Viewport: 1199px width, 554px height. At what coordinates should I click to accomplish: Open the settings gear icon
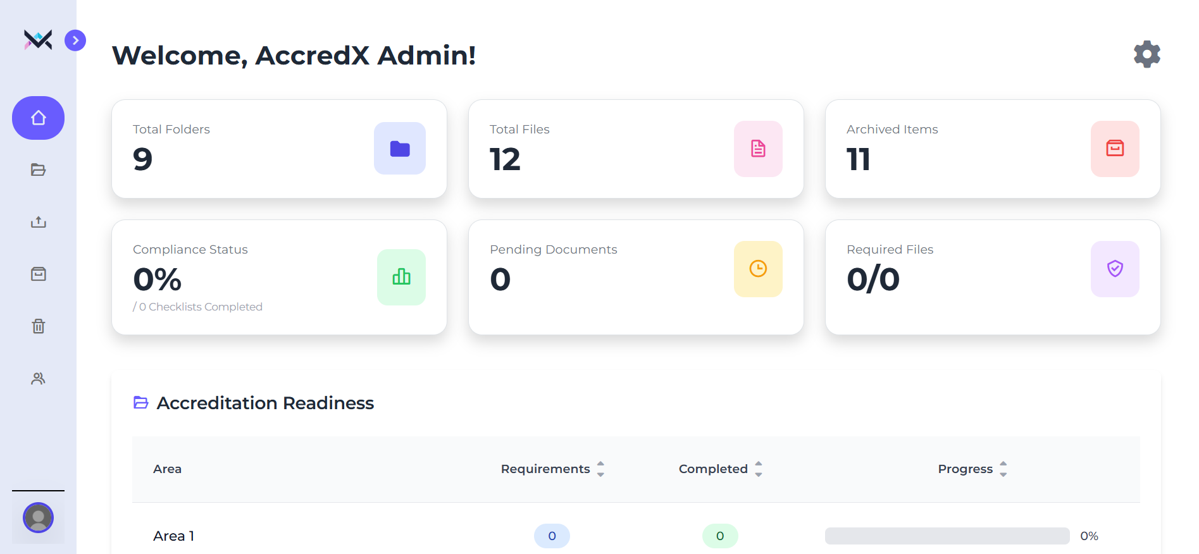[x=1146, y=54]
